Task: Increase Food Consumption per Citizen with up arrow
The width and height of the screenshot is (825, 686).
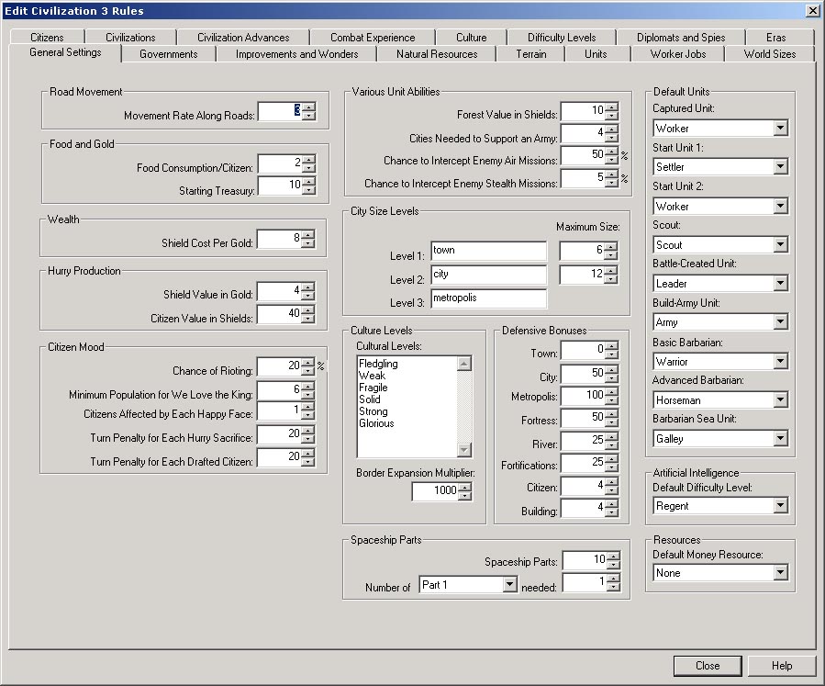Action: [309, 159]
